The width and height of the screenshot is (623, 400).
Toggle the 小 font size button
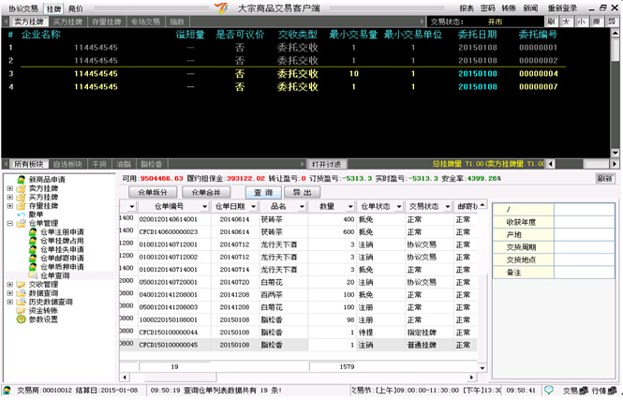point(582,21)
